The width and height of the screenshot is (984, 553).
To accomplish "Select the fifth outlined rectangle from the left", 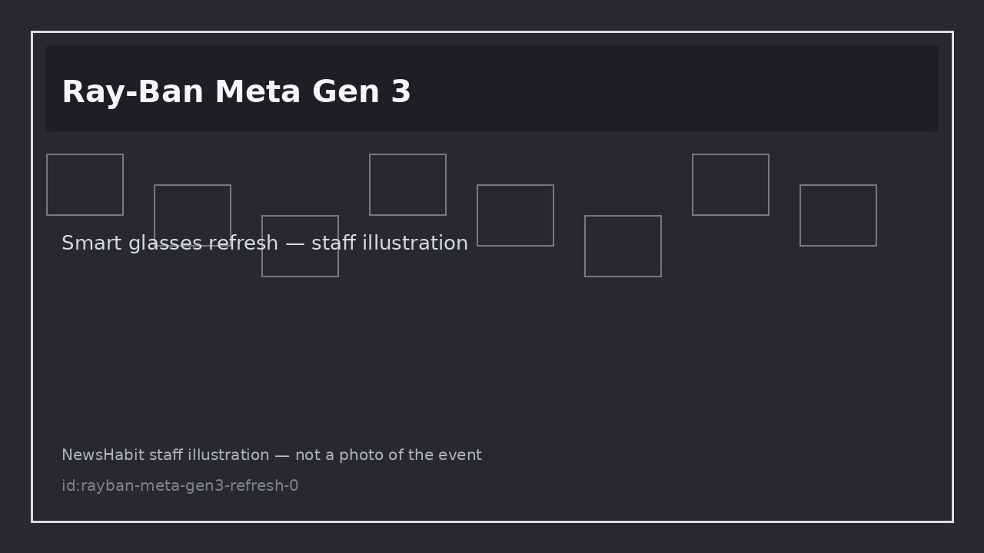I will point(515,215).
